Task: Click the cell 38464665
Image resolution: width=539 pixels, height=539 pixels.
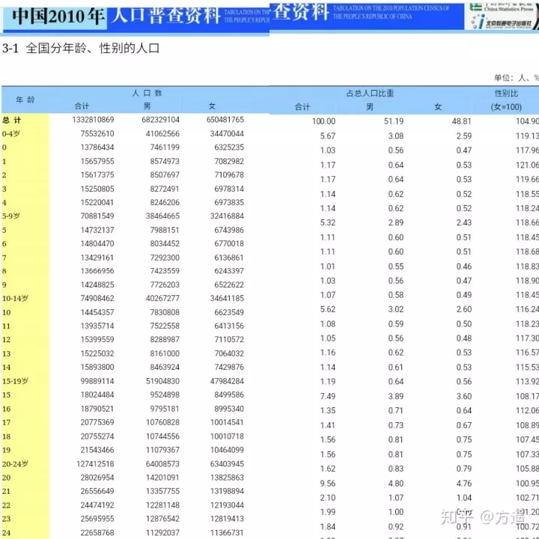Action: (162, 216)
